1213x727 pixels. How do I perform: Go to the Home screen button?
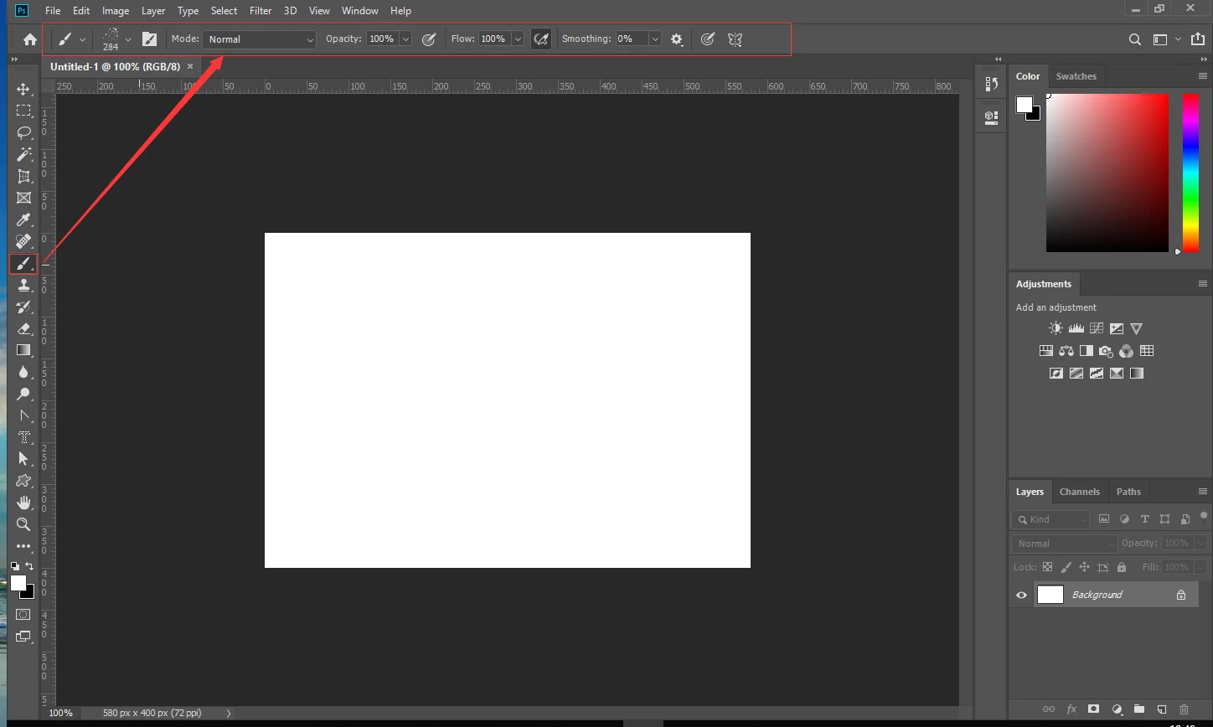(30, 39)
